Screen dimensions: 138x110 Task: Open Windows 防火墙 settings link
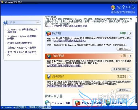[x=92, y=103]
